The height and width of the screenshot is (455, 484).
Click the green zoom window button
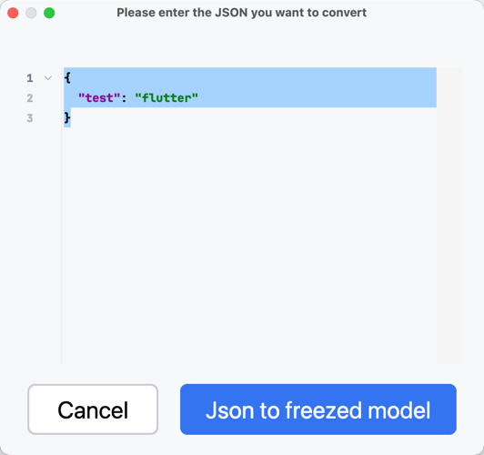(49, 13)
